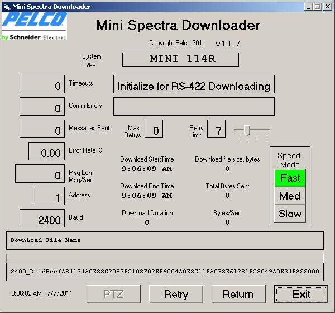This screenshot has width=335, height=313.
Task: Click the Mini Spectra Downloader heading
Action: [x=178, y=25]
